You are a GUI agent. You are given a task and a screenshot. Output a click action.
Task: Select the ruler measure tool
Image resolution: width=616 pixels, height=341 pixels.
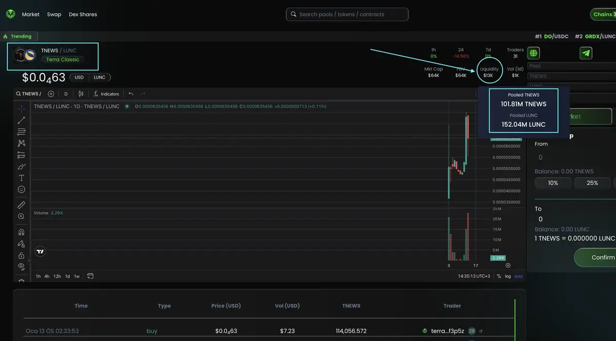(22, 205)
